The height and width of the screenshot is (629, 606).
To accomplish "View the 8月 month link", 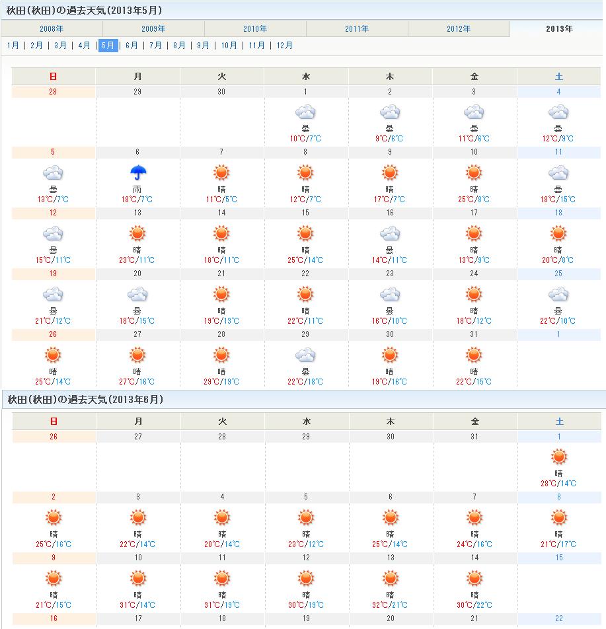I will tap(179, 46).
